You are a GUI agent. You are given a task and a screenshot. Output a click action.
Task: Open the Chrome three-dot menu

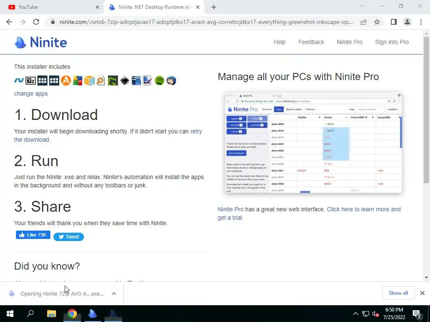pyautogui.click(x=421, y=22)
